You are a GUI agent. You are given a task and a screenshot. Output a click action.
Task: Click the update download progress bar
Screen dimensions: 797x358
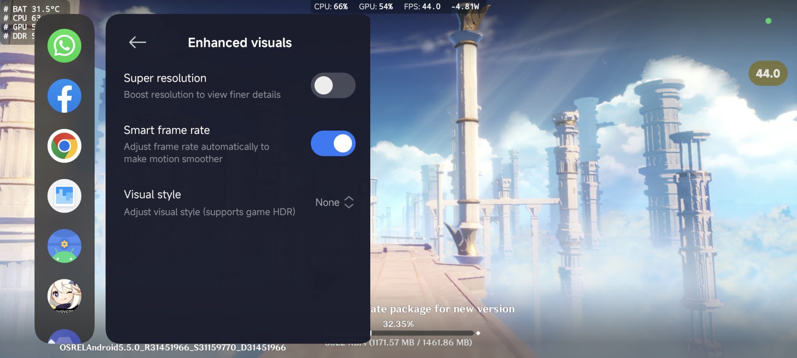coord(423,333)
